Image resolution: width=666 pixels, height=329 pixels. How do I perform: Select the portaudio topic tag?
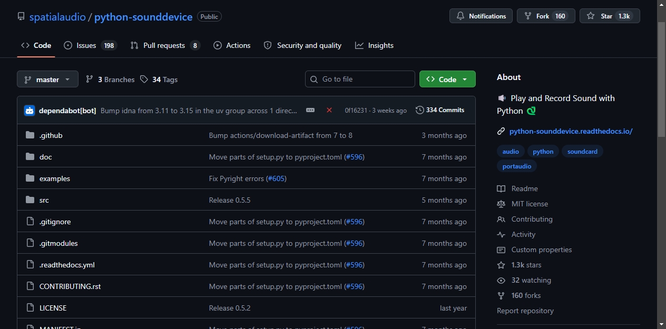517,166
